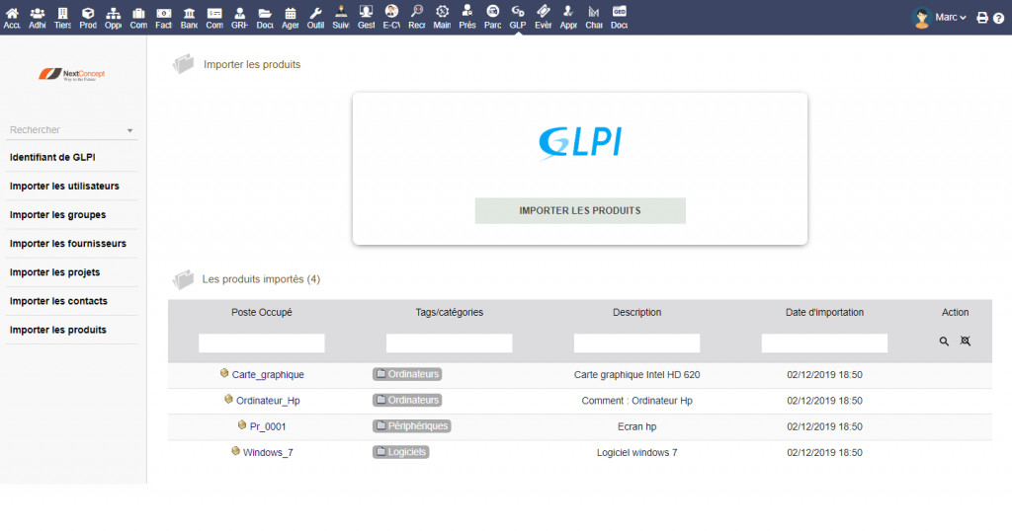This screenshot has height=531, width=1012.
Task: Open the Marc user menu dropdown
Action: (951, 18)
